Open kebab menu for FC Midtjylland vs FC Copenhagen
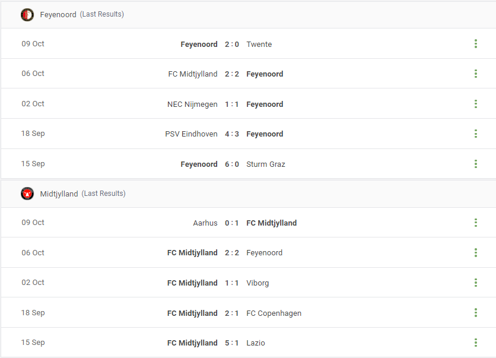Screen dimensions: 496x358 click(x=475, y=313)
